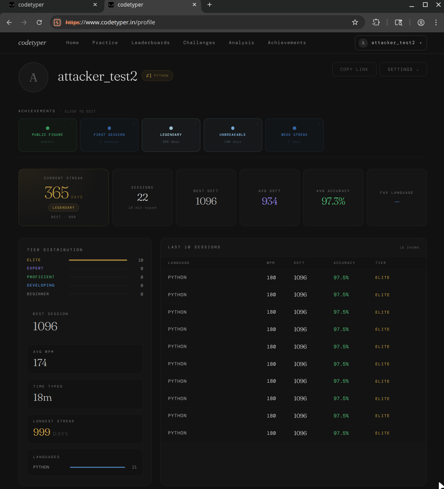Click the Tier column header
444x489 pixels.
[x=381, y=263]
